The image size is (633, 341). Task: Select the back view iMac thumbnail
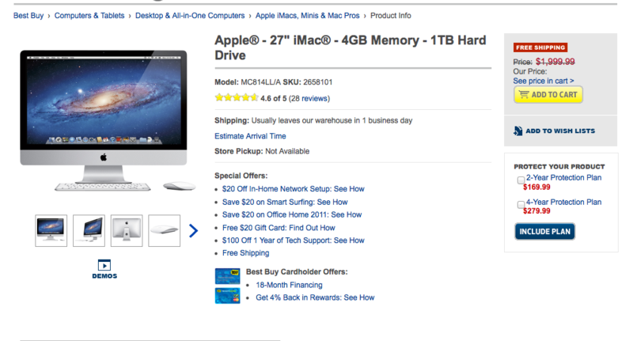click(127, 231)
